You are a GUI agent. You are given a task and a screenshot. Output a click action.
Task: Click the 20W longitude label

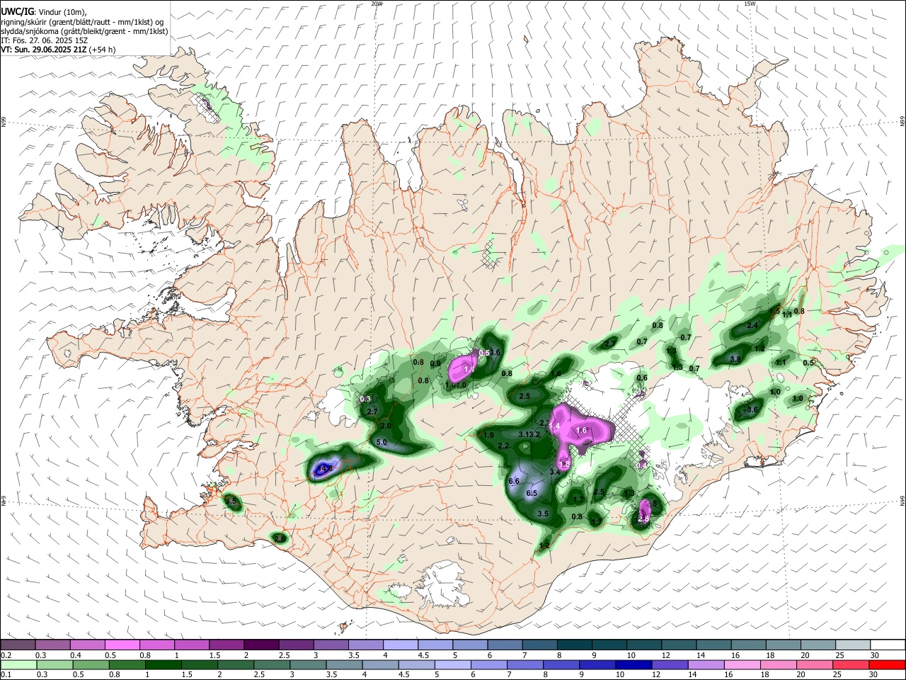pyautogui.click(x=377, y=4)
